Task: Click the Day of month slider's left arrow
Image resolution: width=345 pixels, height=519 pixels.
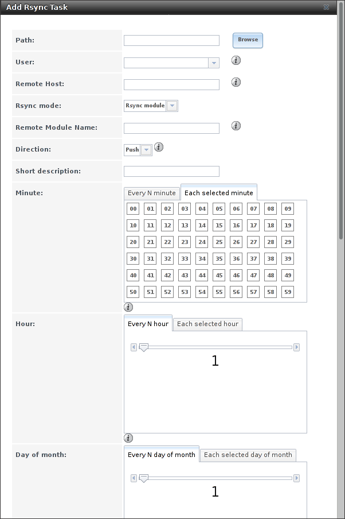Action: (134, 478)
